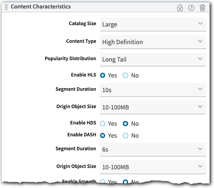Open the Catalog Size dropdown
The width and height of the screenshot is (214, 188).
pos(153,24)
